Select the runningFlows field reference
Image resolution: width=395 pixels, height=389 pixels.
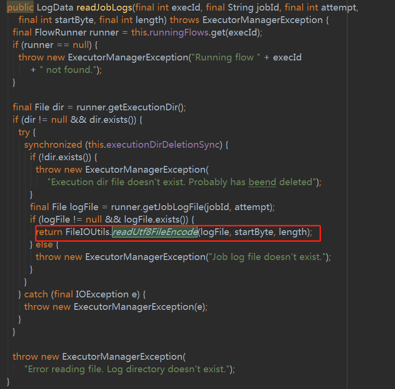(x=179, y=33)
